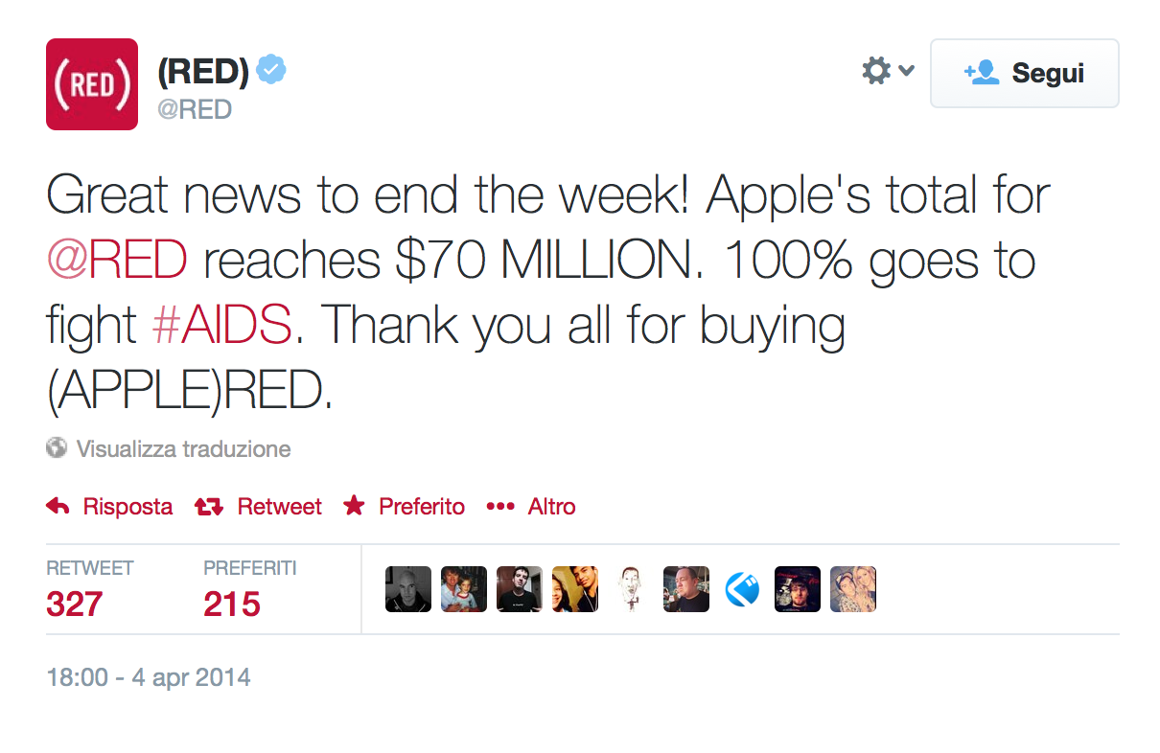Open the first grayscale bald man avatar
The width and height of the screenshot is (1160, 753).
[408, 589]
